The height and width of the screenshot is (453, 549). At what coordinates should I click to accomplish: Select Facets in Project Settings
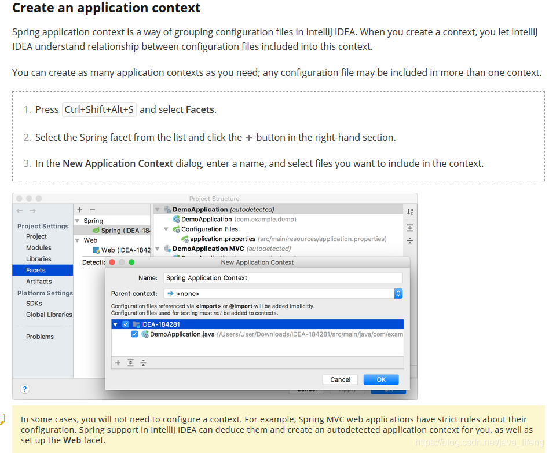[43, 270]
